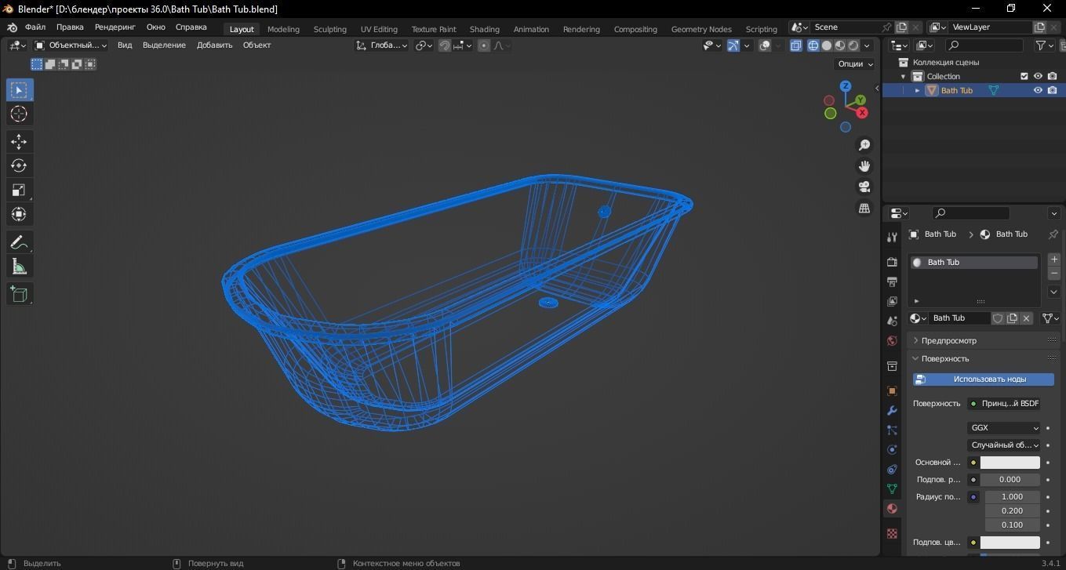Open the Render menu

[x=115, y=27]
